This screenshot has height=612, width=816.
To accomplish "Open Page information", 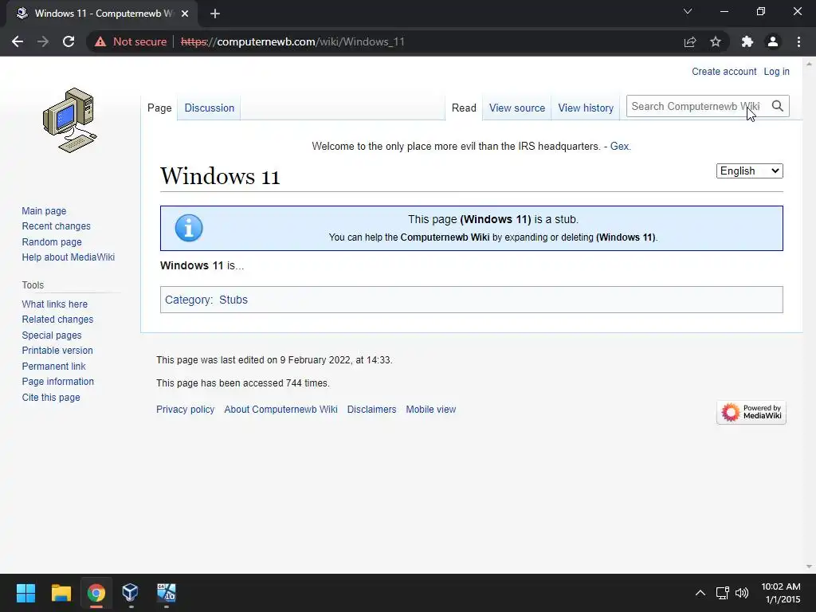I will coord(57,382).
